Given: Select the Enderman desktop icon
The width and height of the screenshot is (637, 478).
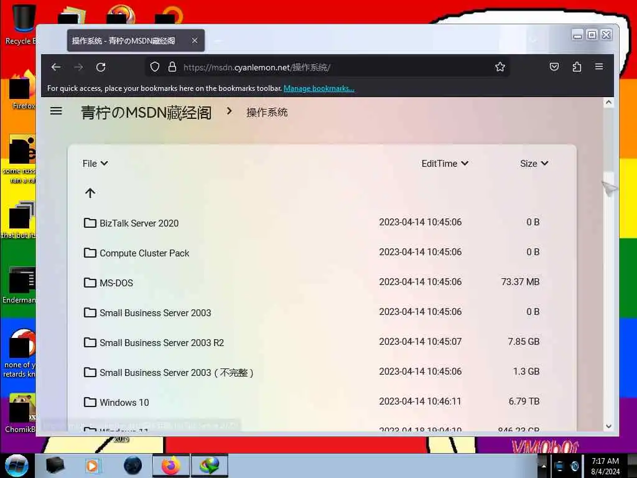Looking at the screenshot, I should 19,285.
